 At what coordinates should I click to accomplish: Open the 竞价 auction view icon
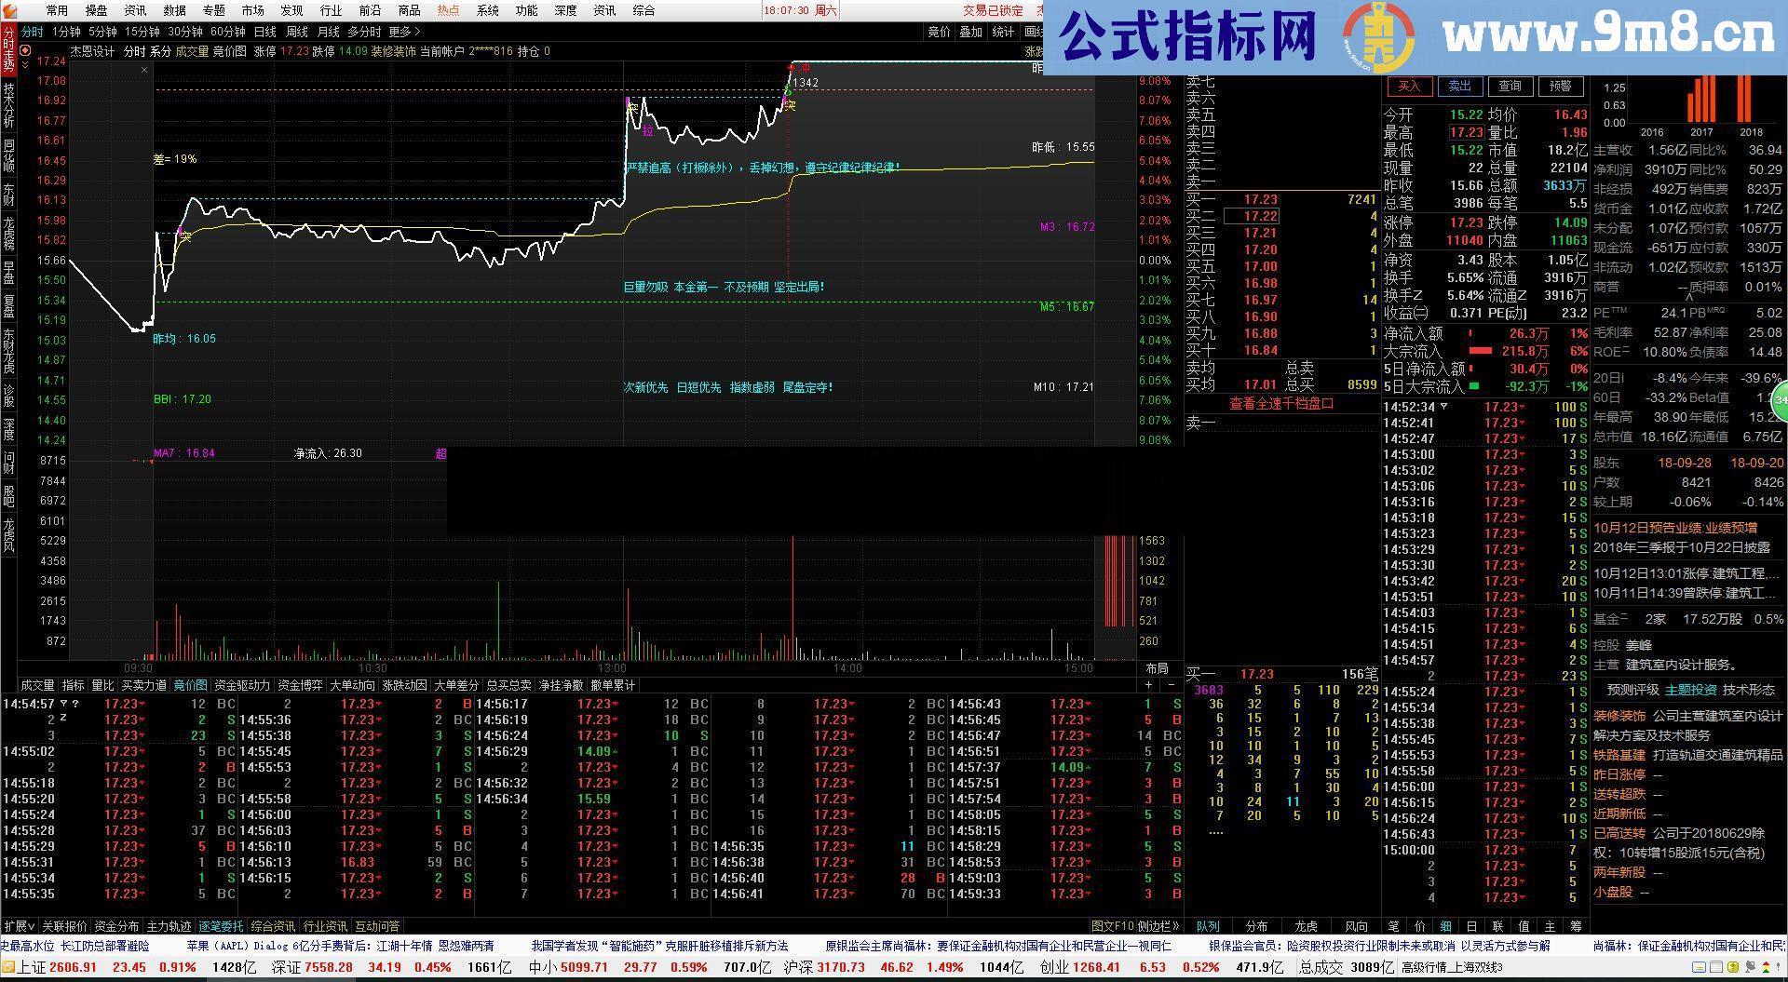[940, 31]
